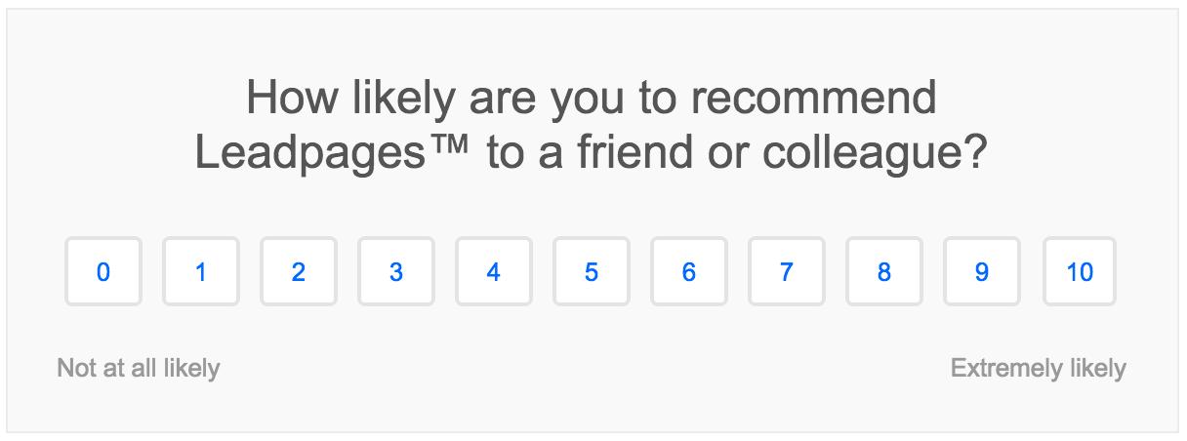Image resolution: width=1187 pixels, height=441 pixels.
Task: Click the 4 score button
Action: [x=494, y=271]
